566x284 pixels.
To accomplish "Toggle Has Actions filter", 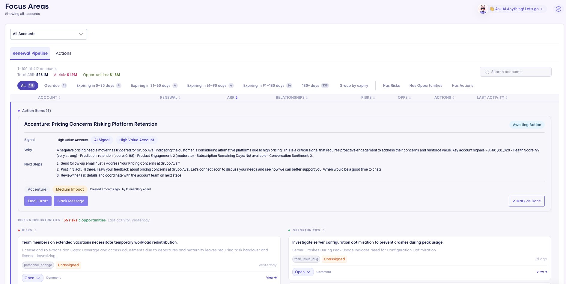I will [462, 86].
